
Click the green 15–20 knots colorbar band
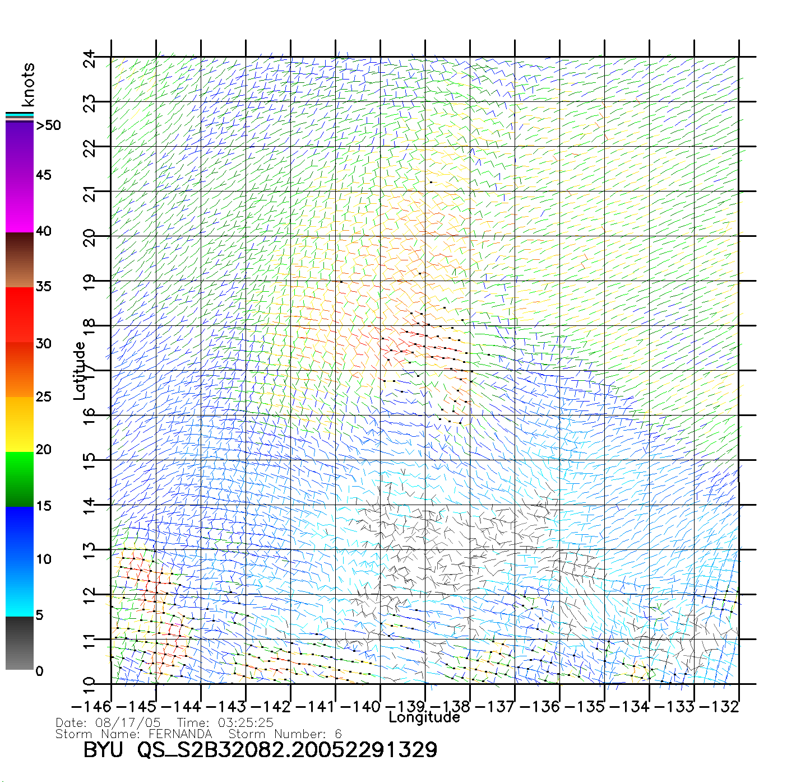click(x=20, y=479)
